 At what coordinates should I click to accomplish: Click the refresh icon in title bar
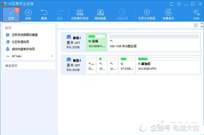(x=171, y=4)
